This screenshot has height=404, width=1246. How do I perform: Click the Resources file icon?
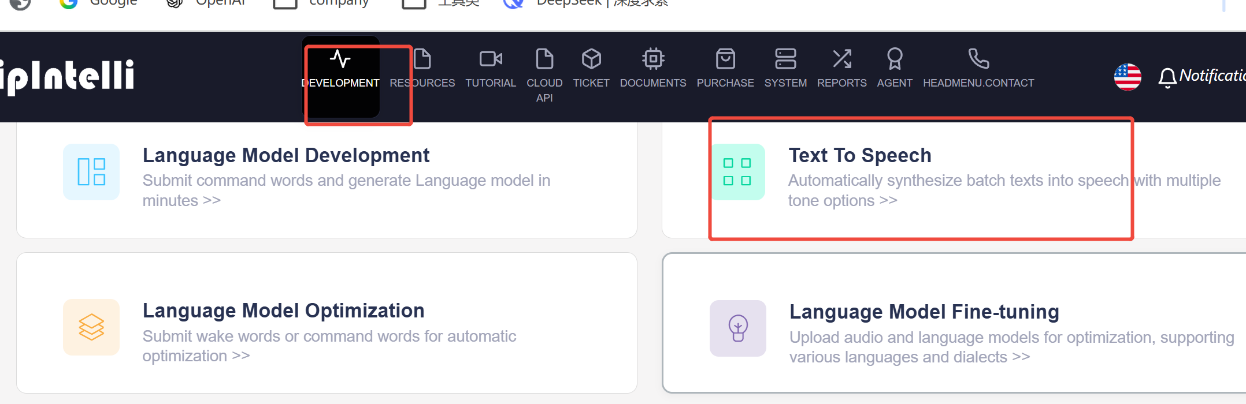pyautogui.click(x=422, y=59)
